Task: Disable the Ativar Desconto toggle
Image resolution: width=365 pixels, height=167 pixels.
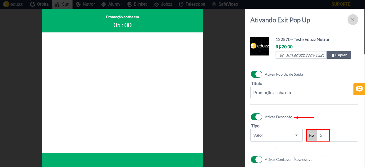Action: (256, 117)
